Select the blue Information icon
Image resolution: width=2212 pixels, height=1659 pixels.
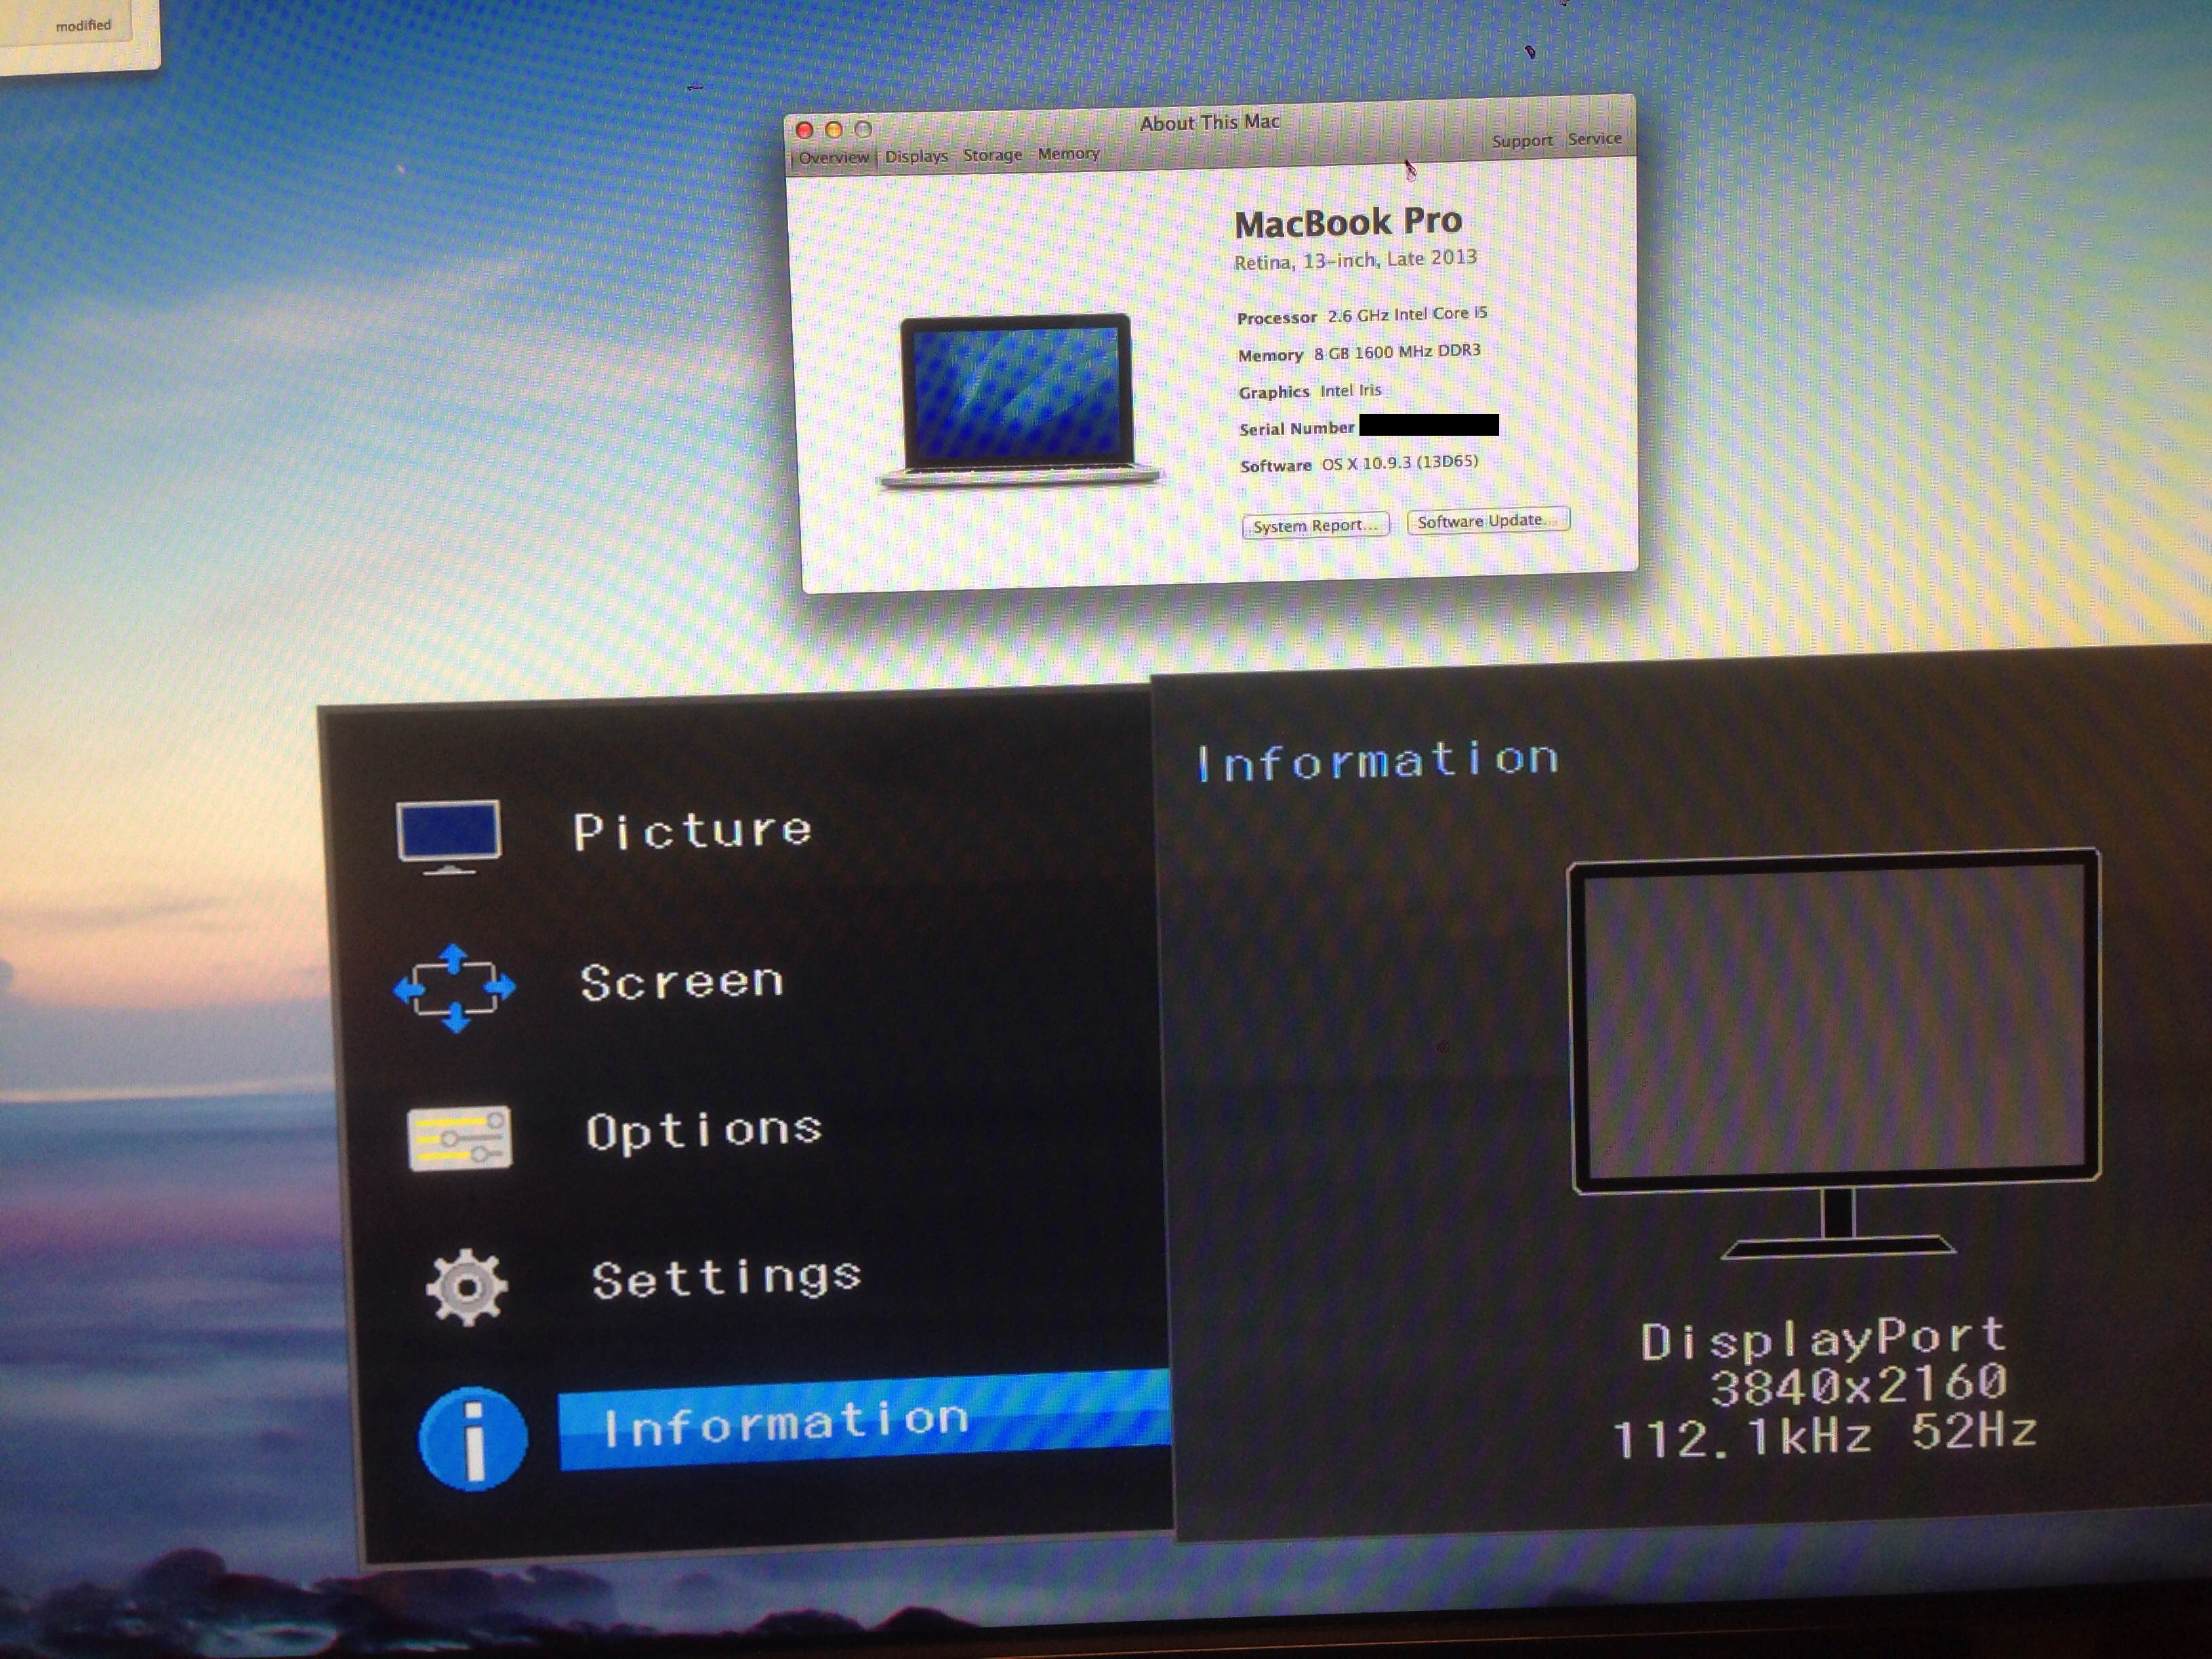[473, 1438]
